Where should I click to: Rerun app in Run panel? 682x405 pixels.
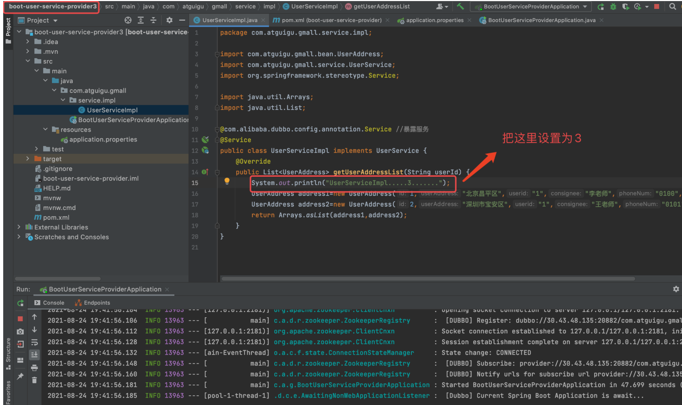click(x=20, y=303)
